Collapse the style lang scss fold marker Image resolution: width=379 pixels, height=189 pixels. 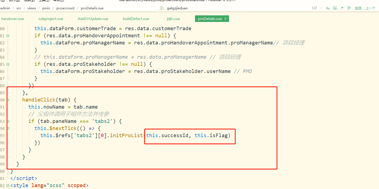pos(8,185)
